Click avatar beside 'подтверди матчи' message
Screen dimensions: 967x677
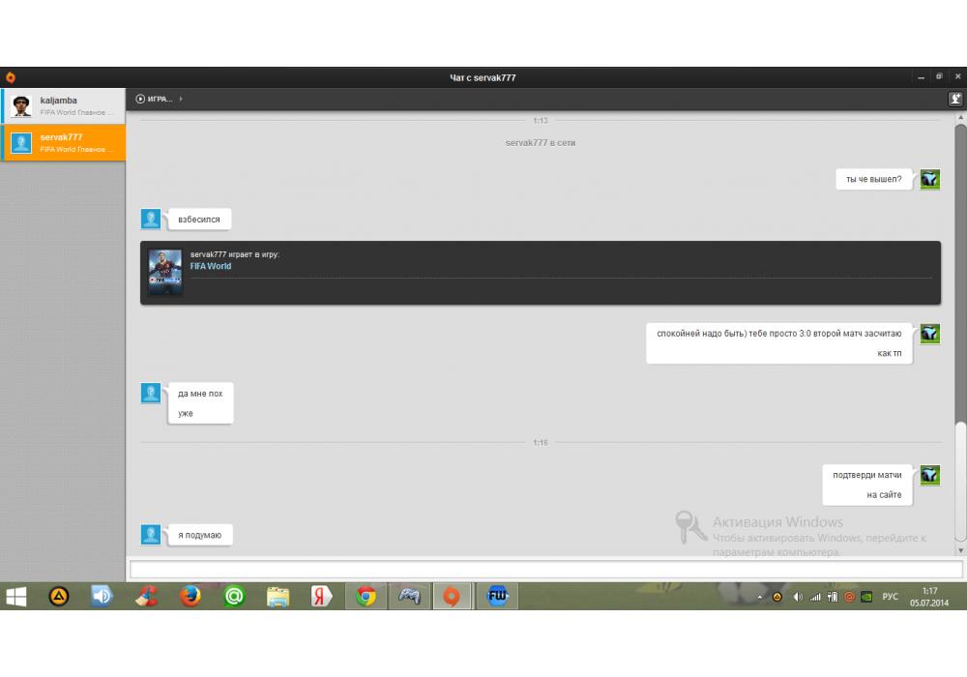(930, 476)
